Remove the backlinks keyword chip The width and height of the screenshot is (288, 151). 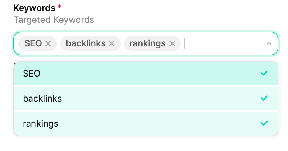pos(112,44)
